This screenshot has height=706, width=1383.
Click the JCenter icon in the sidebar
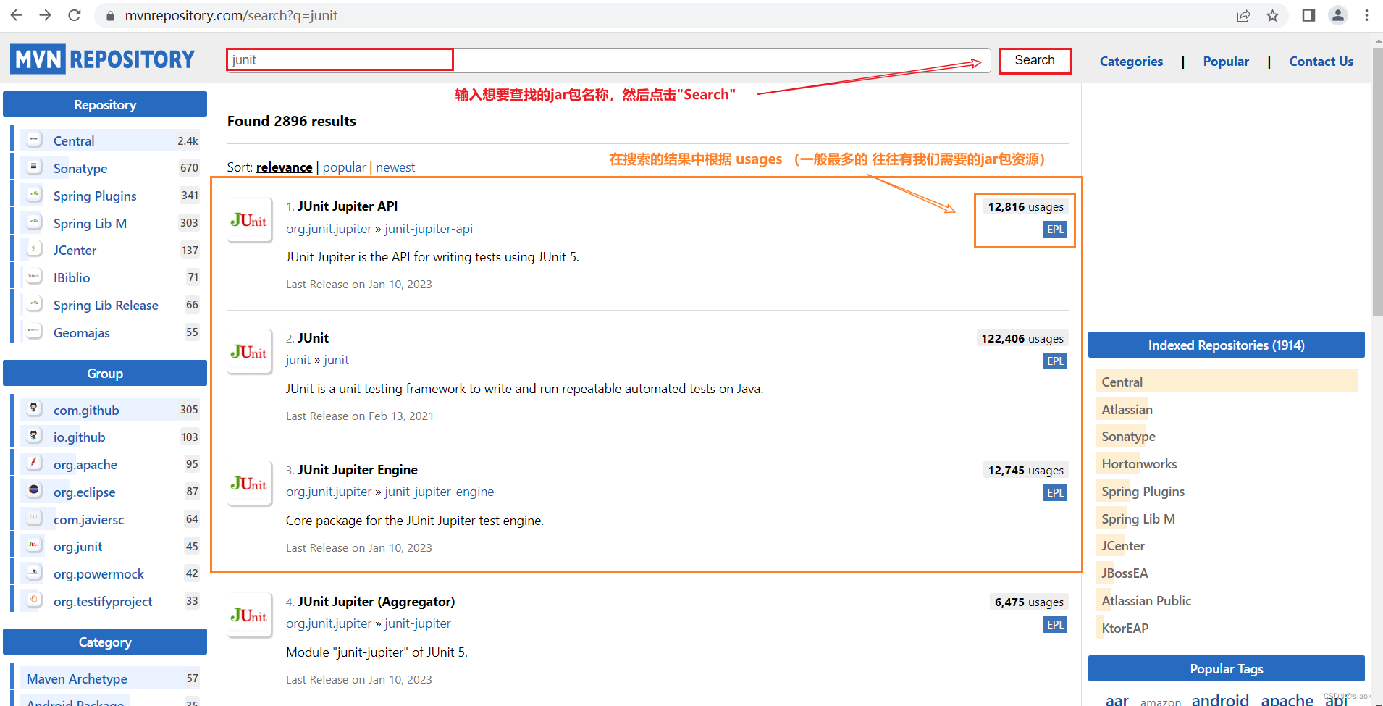click(34, 249)
